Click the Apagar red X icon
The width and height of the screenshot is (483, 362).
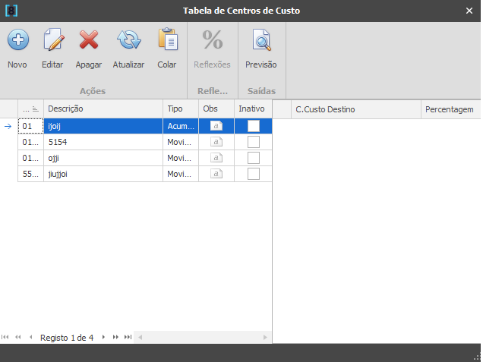(89, 39)
